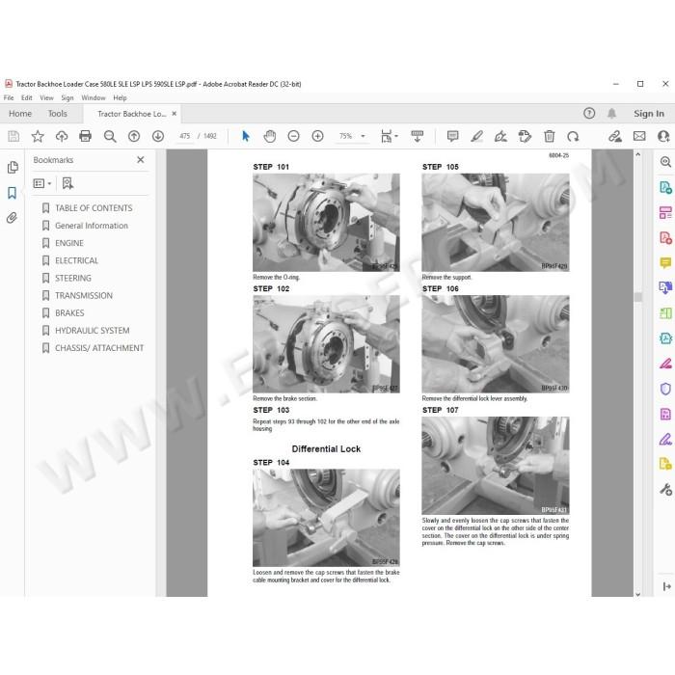Close the Bookmarks panel
Image resolution: width=675 pixels, height=675 pixels.
(141, 160)
